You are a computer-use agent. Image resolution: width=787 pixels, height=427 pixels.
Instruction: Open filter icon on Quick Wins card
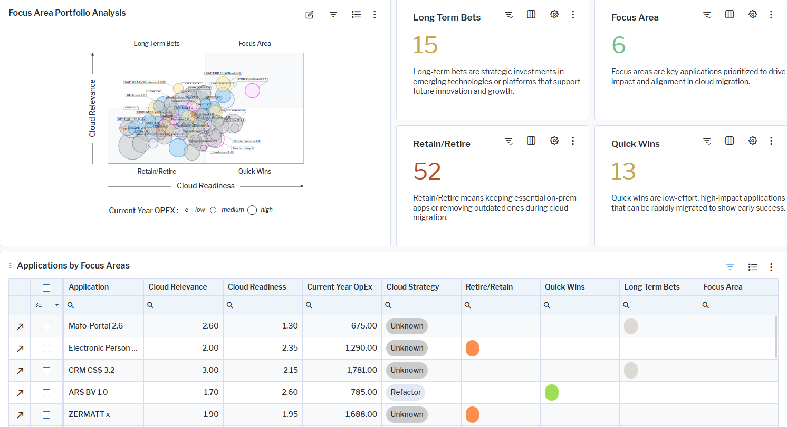pyautogui.click(x=707, y=141)
